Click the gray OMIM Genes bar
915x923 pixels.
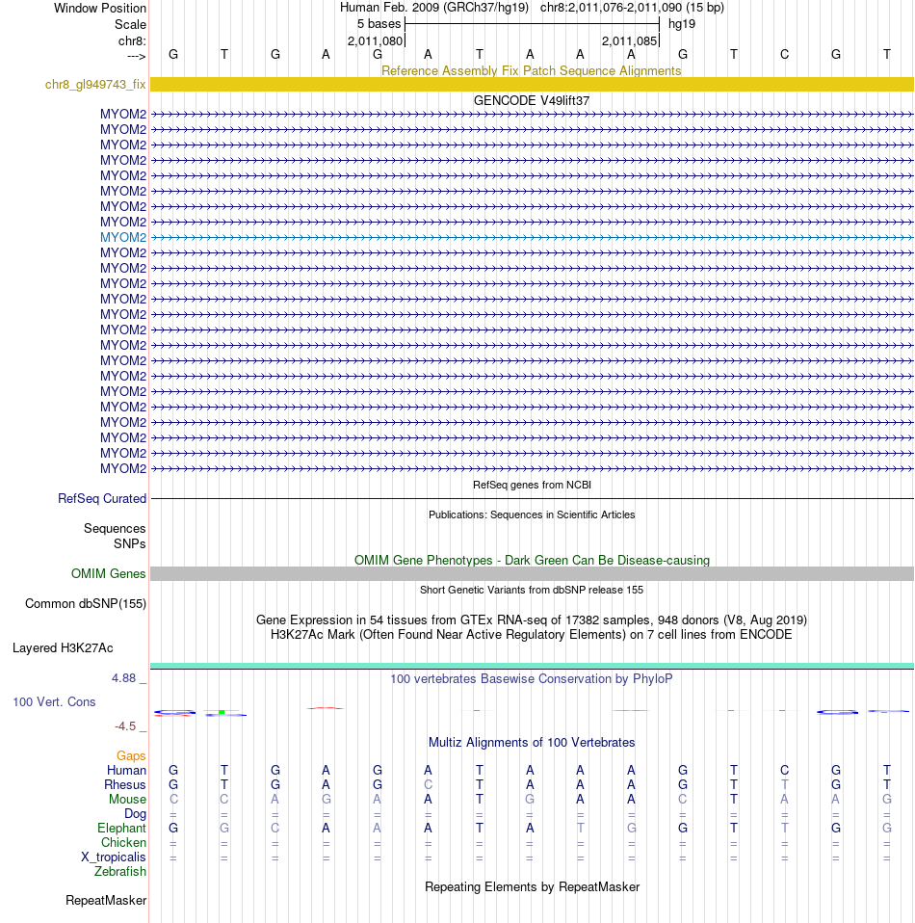(532, 574)
